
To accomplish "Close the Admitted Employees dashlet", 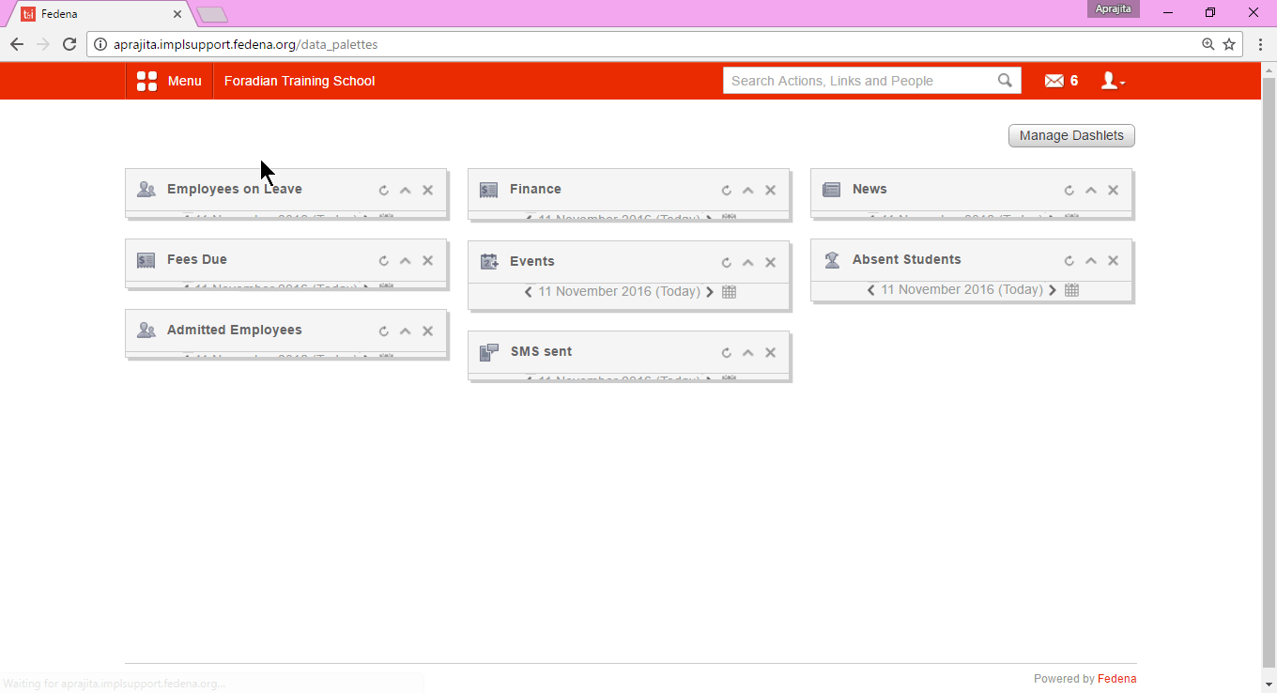I will coord(428,331).
